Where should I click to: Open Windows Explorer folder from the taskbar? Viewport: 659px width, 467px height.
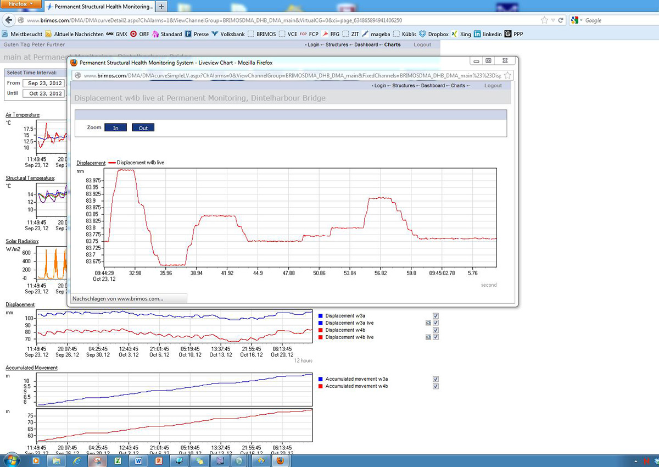[x=57, y=460]
